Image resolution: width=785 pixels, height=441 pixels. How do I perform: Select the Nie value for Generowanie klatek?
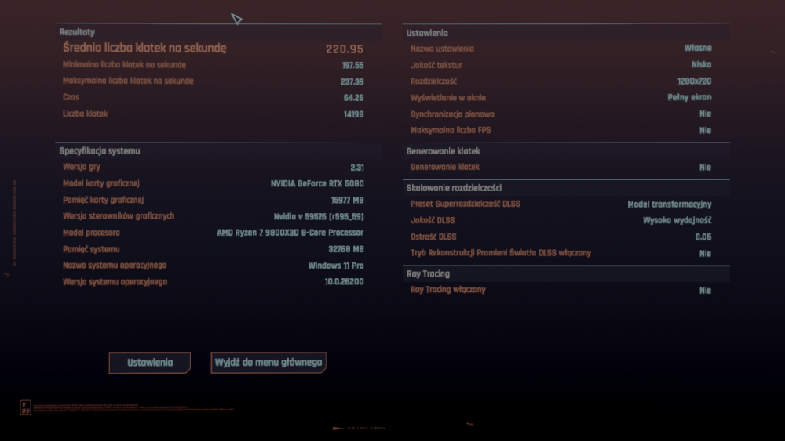[x=706, y=168]
